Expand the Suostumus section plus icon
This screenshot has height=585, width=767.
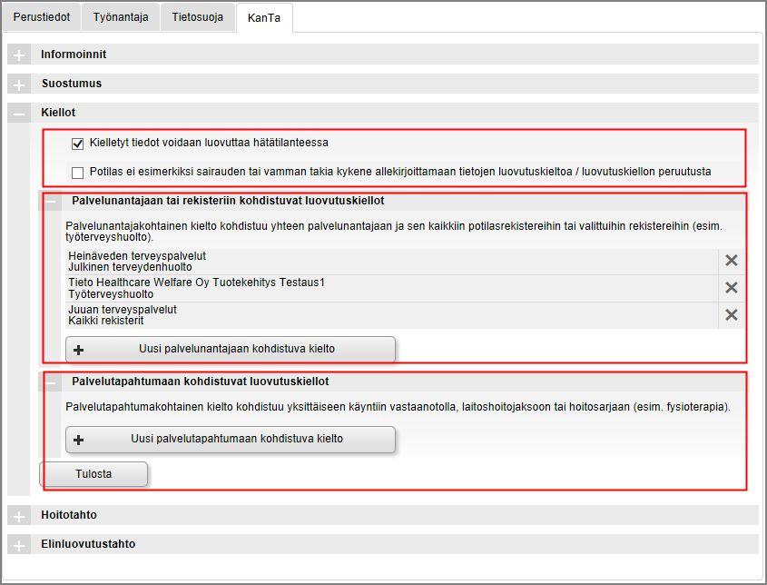click(18, 84)
